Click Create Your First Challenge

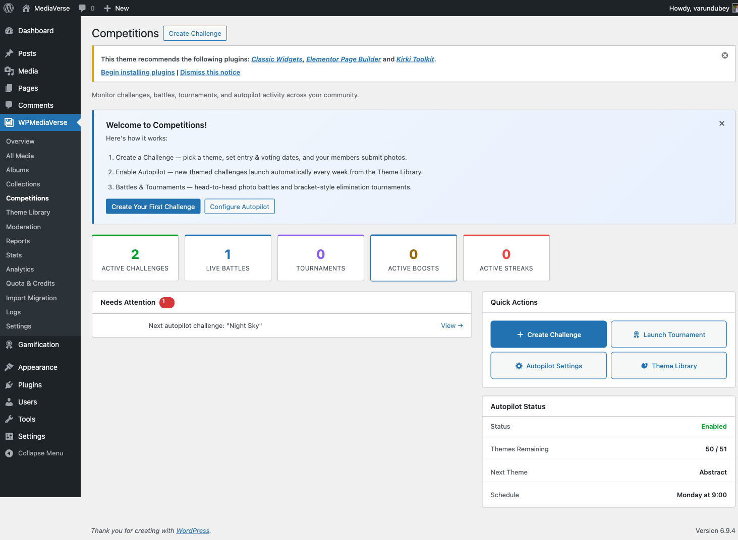153,206
